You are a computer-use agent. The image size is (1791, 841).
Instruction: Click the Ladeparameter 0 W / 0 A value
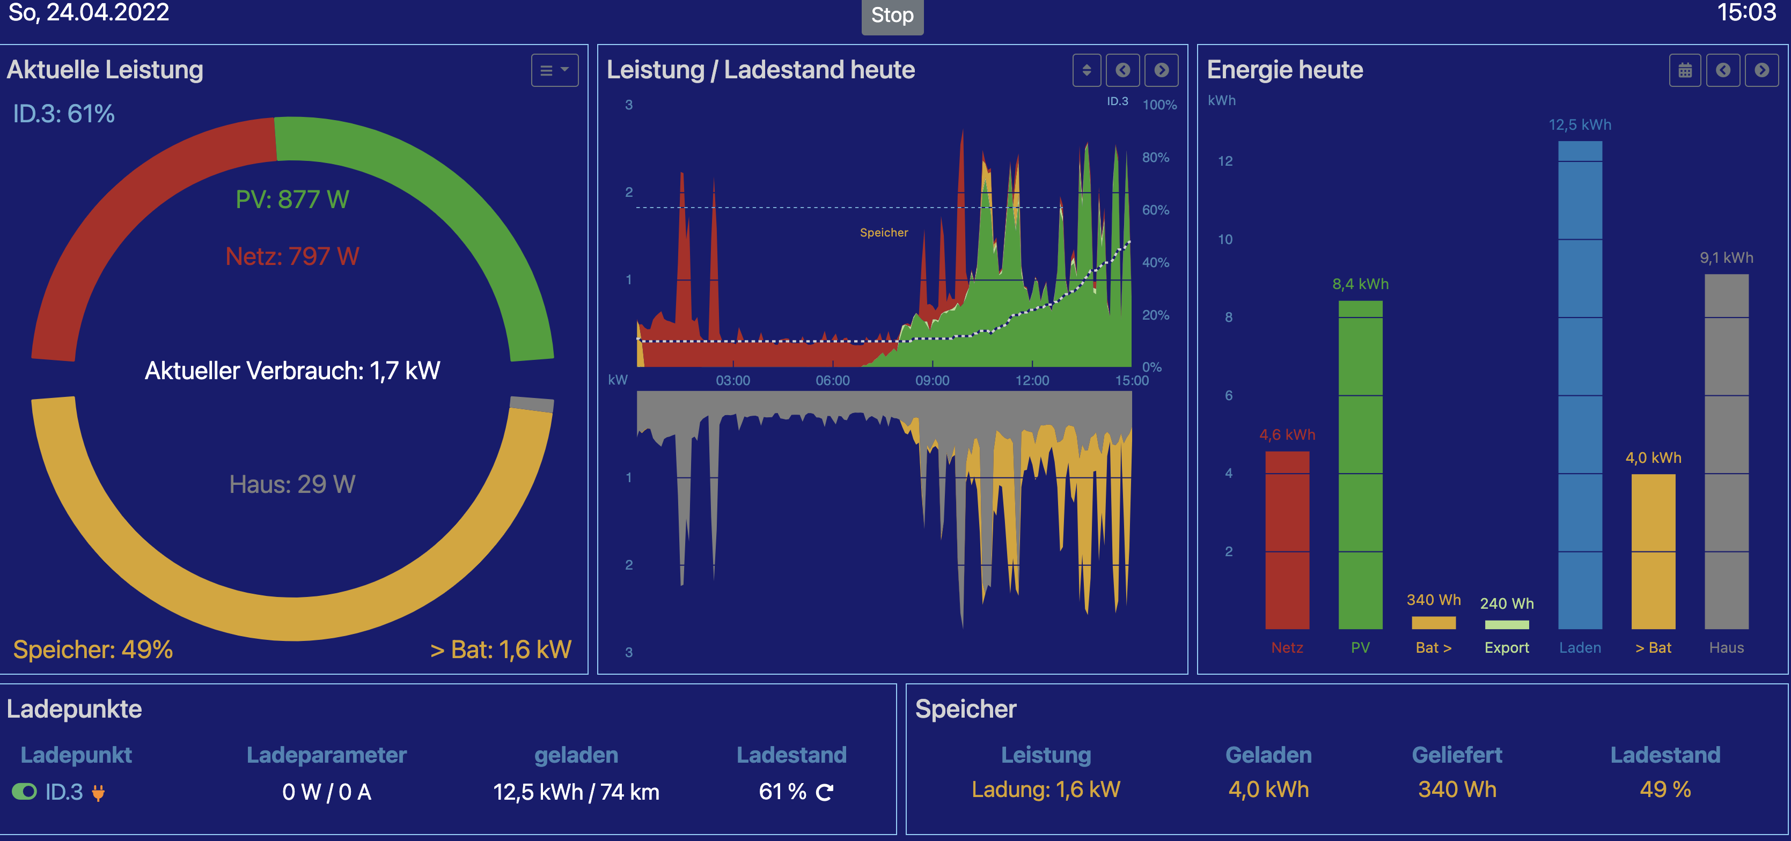[327, 792]
